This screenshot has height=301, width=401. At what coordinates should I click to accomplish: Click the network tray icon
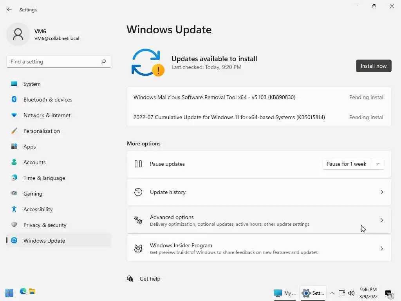(341, 293)
